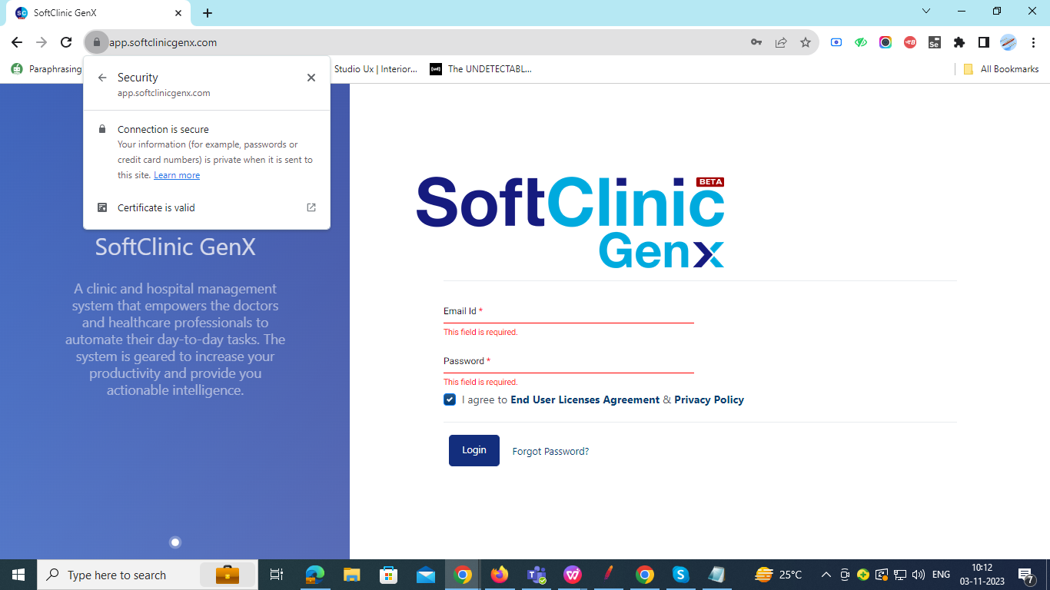Open a new browser tab
The image size is (1050, 590).
click(208, 13)
